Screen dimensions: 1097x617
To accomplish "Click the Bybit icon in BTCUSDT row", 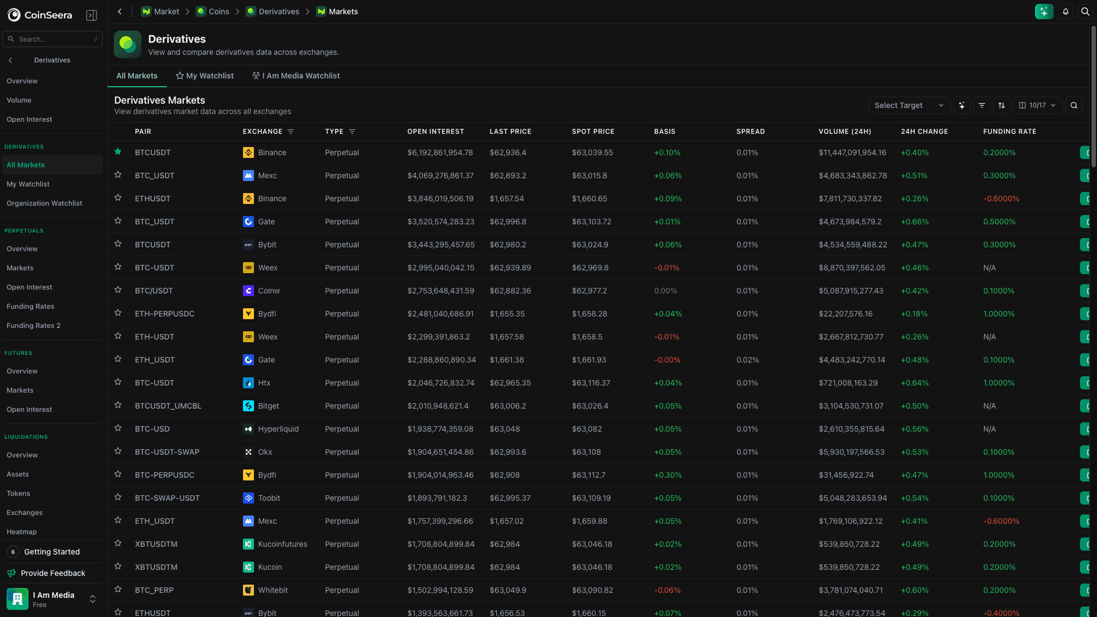I will click(248, 245).
